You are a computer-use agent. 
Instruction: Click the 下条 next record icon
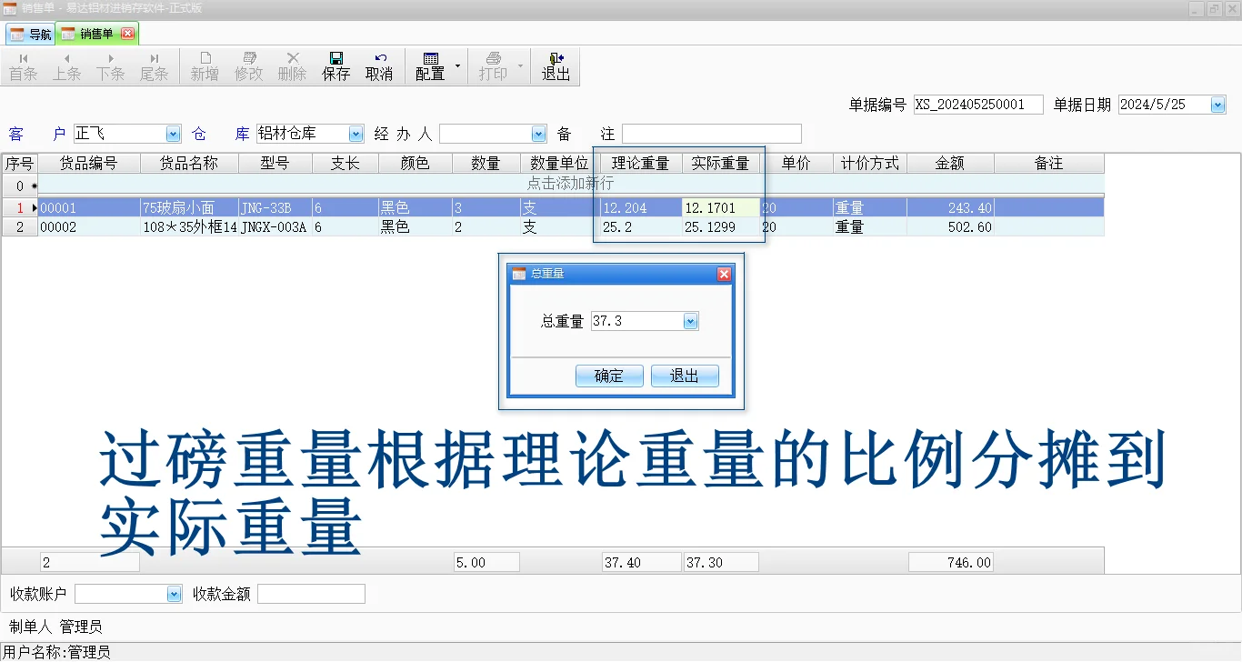pyautogui.click(x=110, y=65)
